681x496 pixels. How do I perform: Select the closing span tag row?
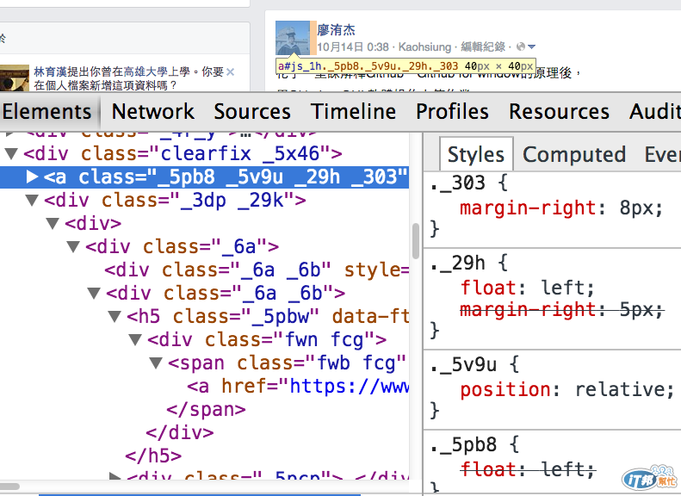(206, 410)
